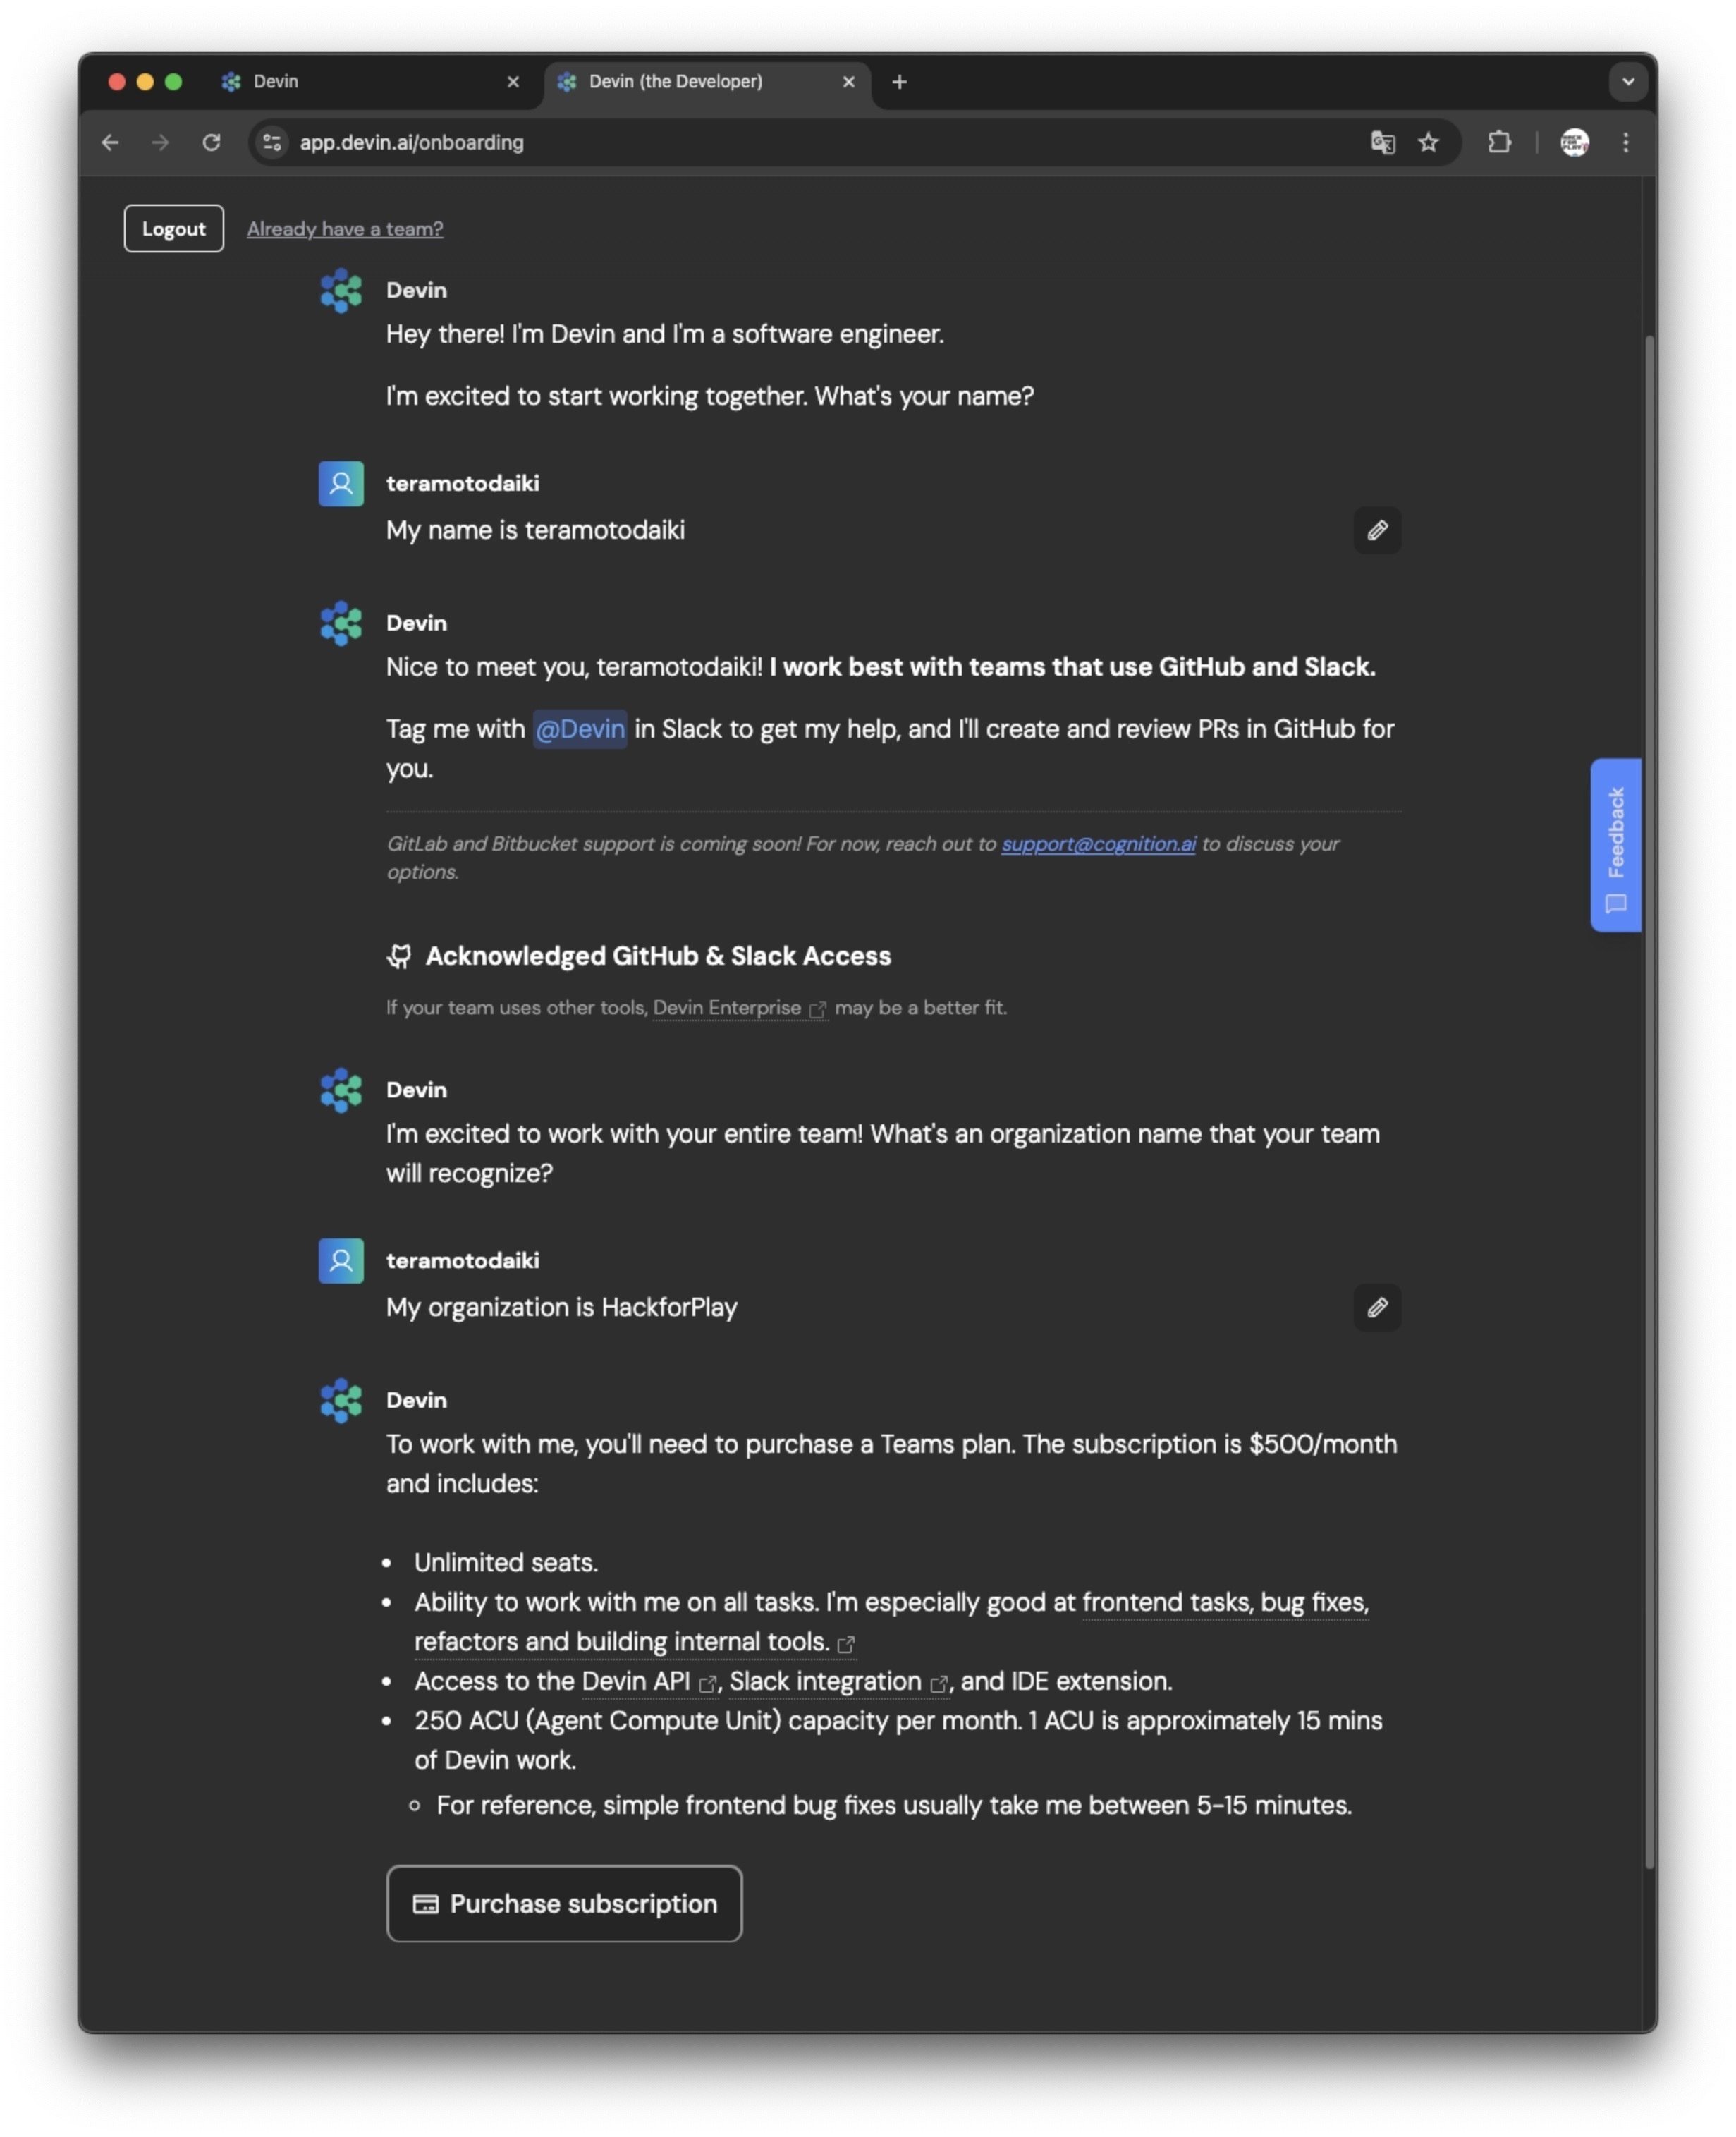1736x2137 pixels.
Task: Open the support@cognition.ai email link
Action: point(1098,843)
